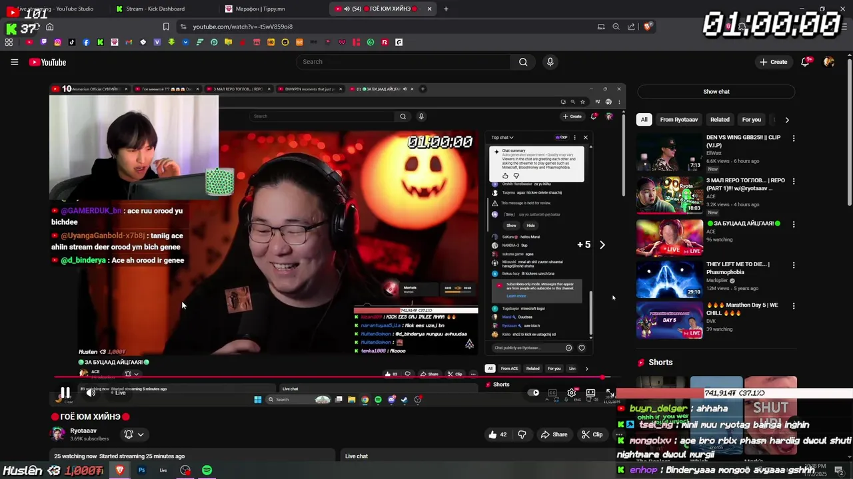Screen dimensions: 853x479
Task: Open more actions ellipsis beside Clip
Action: click(x=619, y=434)
